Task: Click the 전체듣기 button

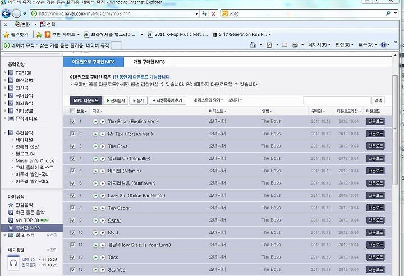Action: (x=116, y=100)
